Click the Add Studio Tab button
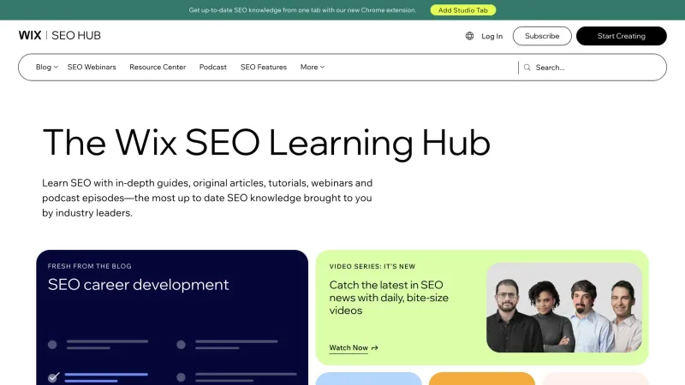Image resolution: width=685 pixels, height=385 pixels. tap(463, 10)
